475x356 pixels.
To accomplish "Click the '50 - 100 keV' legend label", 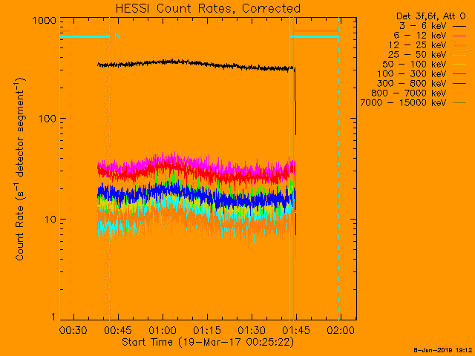I will [414, 65].
